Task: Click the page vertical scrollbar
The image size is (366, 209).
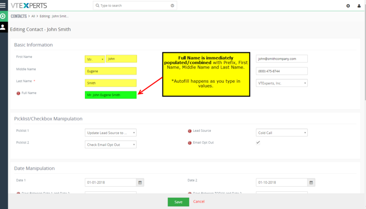Action: [x=365, y=54]
